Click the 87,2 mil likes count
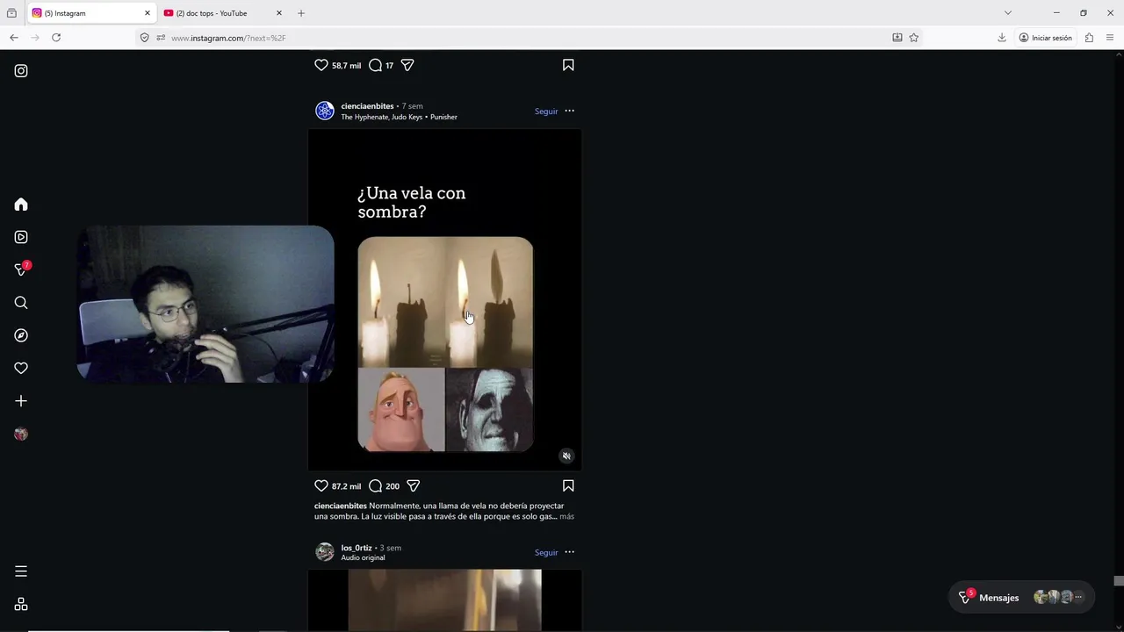This screenshot has width=1124, height=632. click(x=346, y=486)
